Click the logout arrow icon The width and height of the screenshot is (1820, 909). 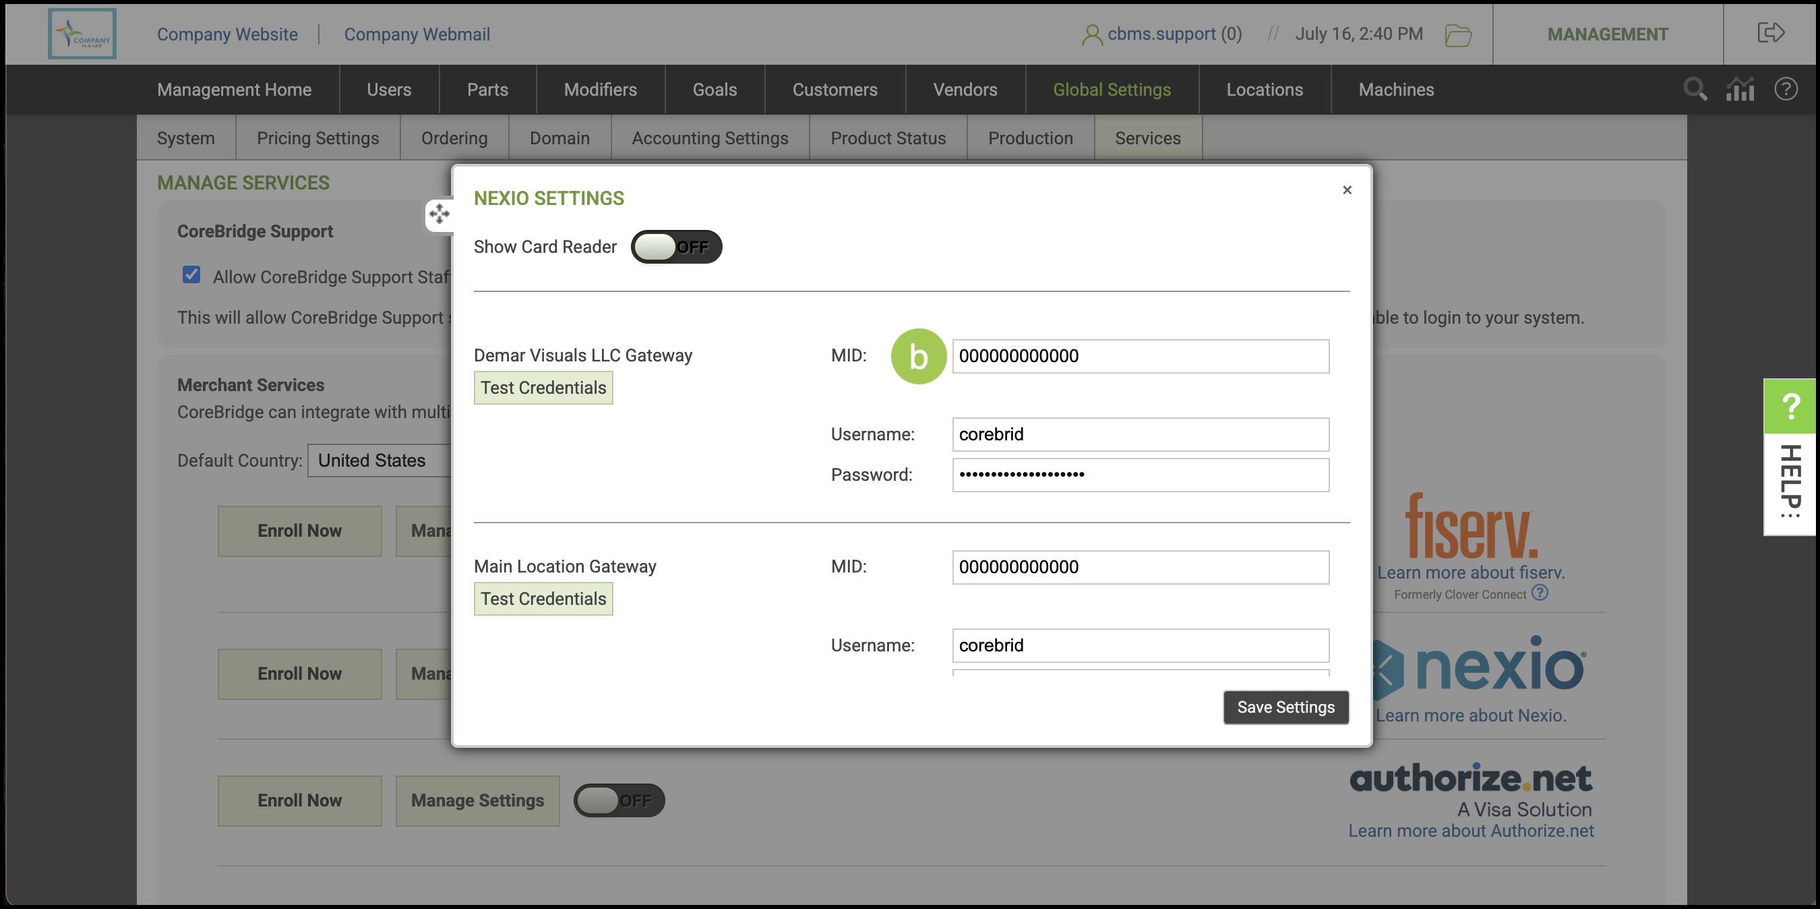click(1771, 32)
